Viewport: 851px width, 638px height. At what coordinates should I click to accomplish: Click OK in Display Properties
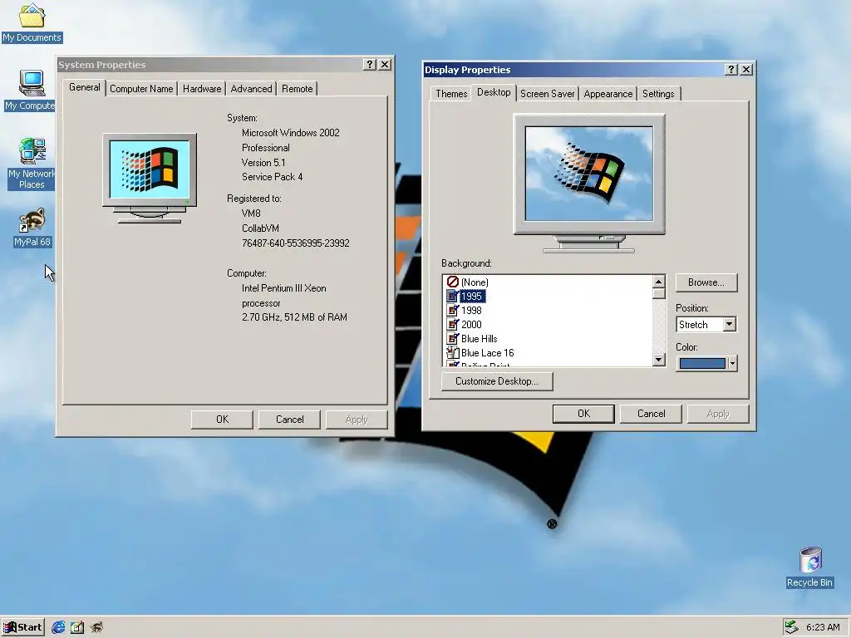pyautogui.click(x=583, y=414)
